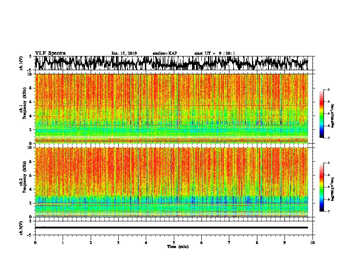The width and height of the screenshot is (352, 272).
Task: Click the ch.2 color bar PSD unit label
Action: coord(332,189)
